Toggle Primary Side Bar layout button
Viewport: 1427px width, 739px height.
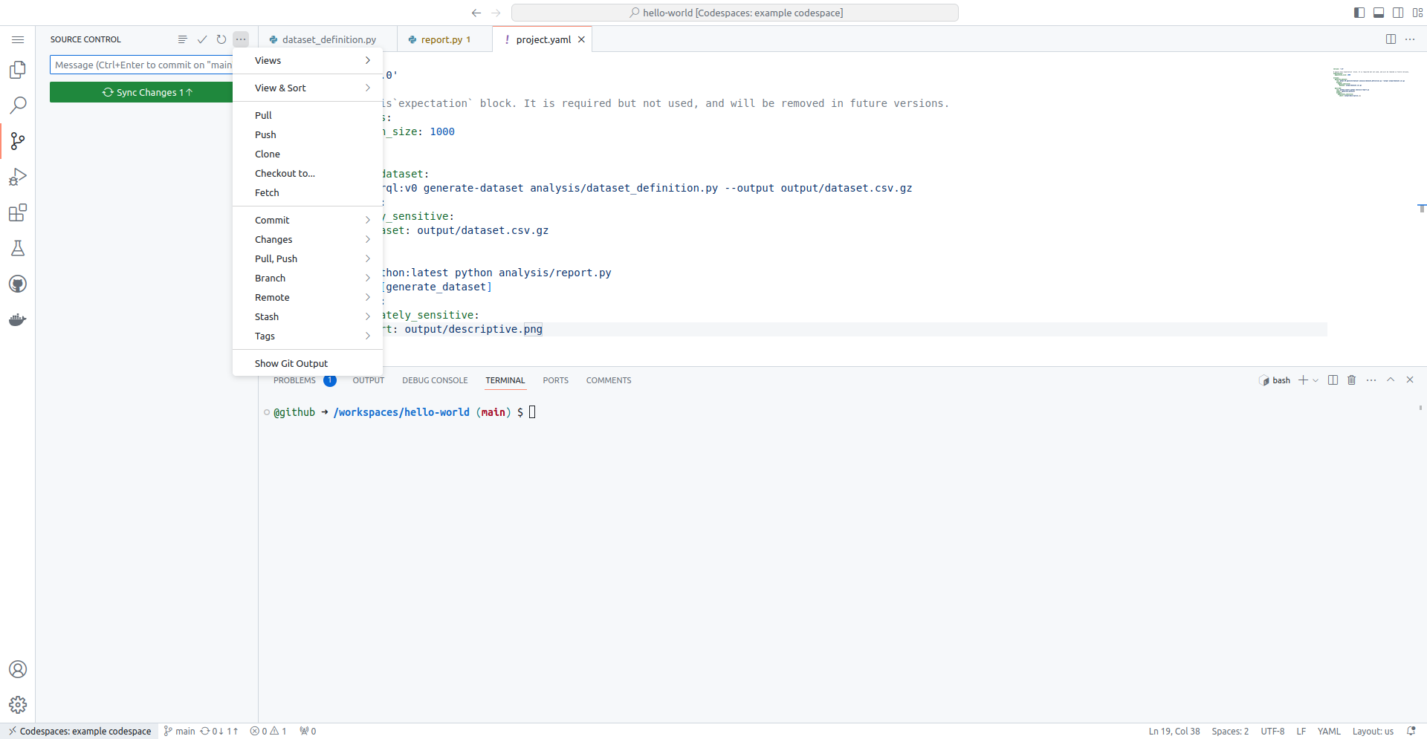(1359, 13)
